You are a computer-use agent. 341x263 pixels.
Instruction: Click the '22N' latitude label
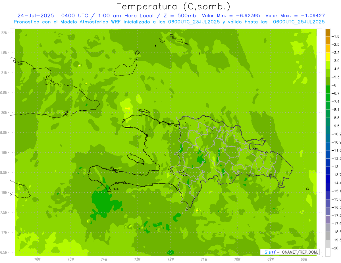point(4,33)
